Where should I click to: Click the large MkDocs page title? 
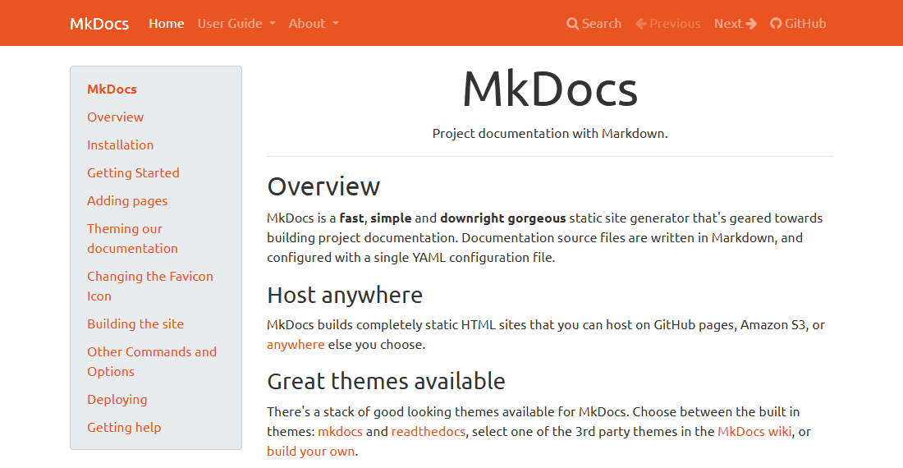[550, 89]
